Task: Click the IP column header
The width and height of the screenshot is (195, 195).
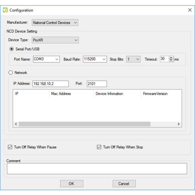Action: (x=31, y=94)
